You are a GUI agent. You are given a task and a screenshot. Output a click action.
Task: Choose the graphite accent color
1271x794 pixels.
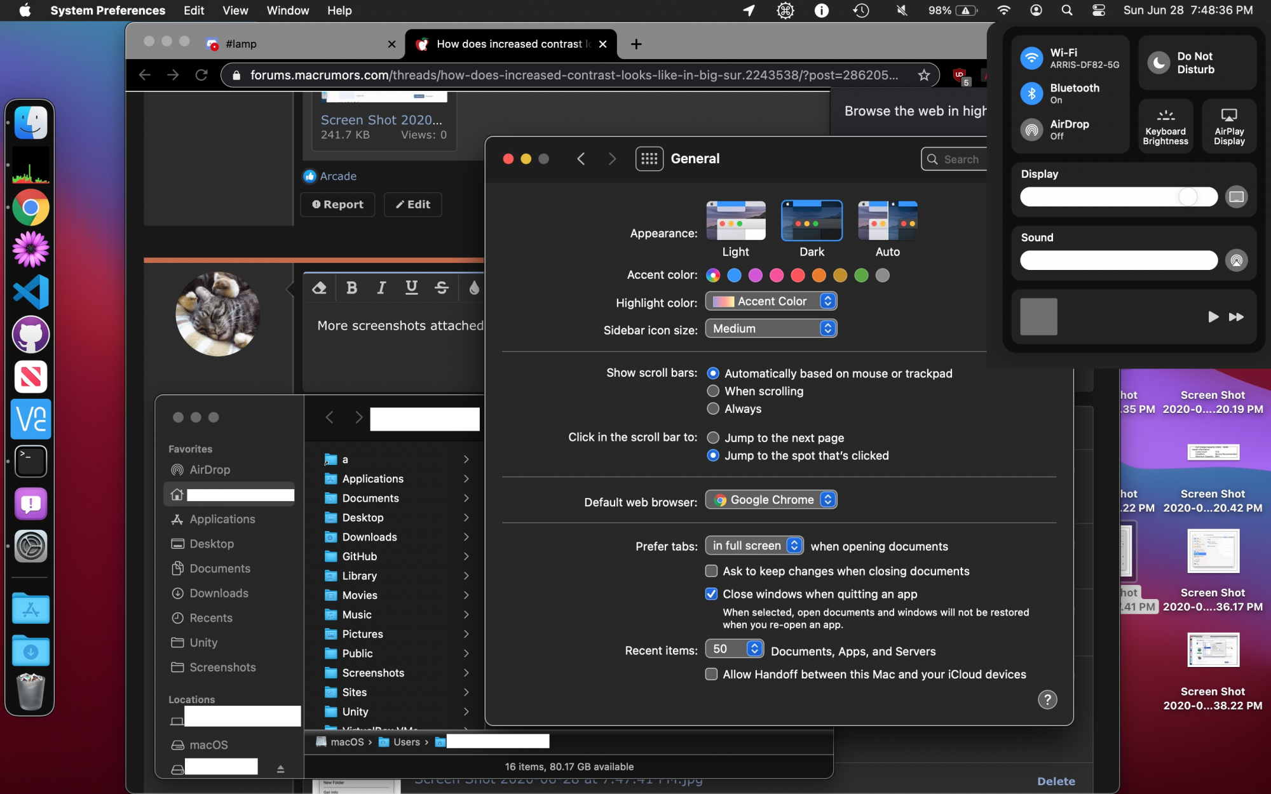point(882,275)
